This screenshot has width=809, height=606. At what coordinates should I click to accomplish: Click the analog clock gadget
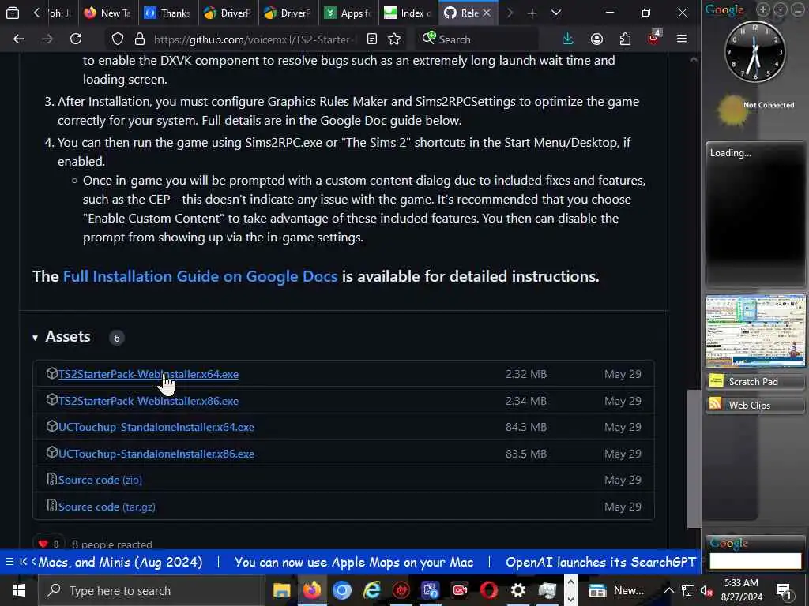[754, 51]
